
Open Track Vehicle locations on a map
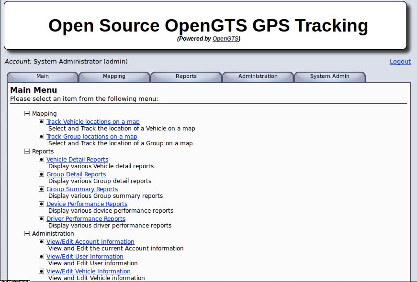point(93,121)
